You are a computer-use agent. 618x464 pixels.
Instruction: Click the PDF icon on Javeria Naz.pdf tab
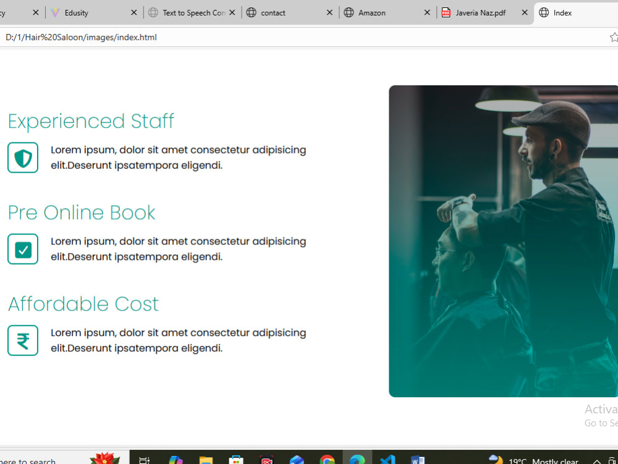coord(446,12)
